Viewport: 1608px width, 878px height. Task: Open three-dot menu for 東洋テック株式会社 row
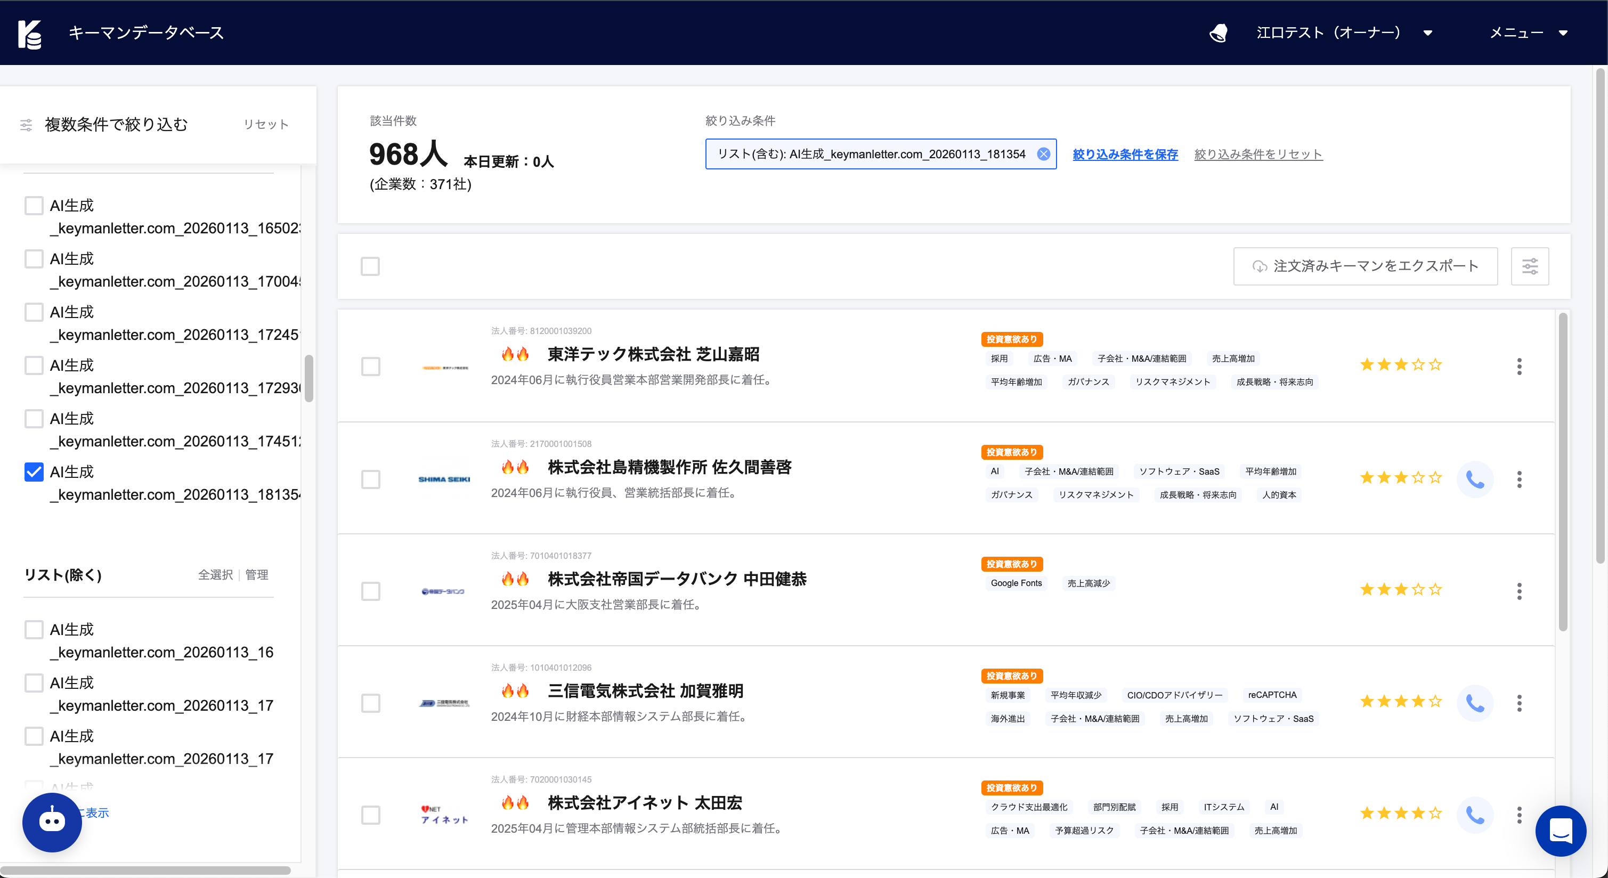(x=1518, y=367)
